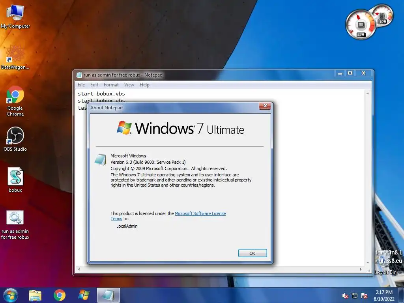The height and width of the screenshot is (303, 404).
Task: Click the muted volume tray icon
Action: (345, 296)
